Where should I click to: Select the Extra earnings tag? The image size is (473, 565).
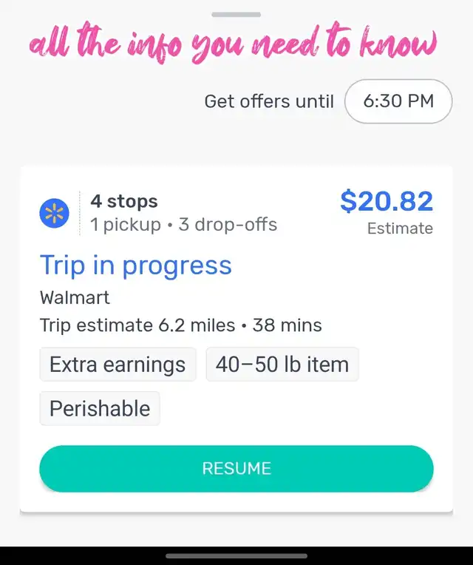[118, 365]
